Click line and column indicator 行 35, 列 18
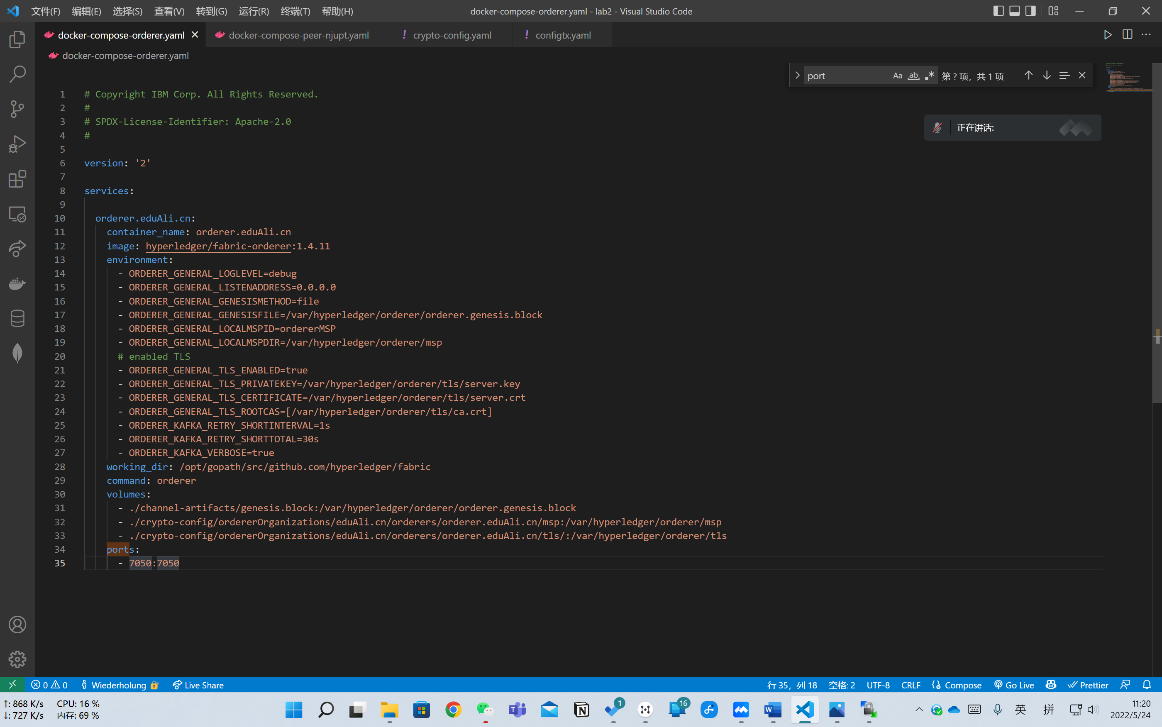Screen dimensions: 1162x727 [792, 685]
